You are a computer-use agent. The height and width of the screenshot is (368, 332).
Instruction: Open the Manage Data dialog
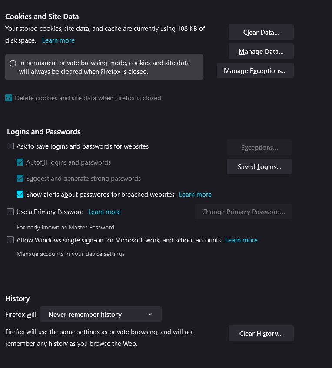[x=261, y=52]
